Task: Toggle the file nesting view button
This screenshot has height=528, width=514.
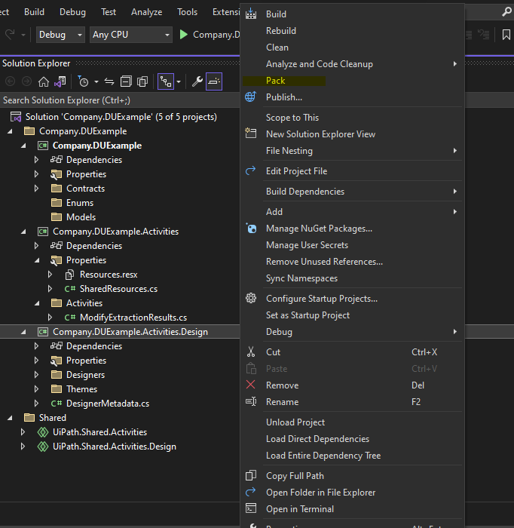Action: pyautogui.click(x=166, y=81)
